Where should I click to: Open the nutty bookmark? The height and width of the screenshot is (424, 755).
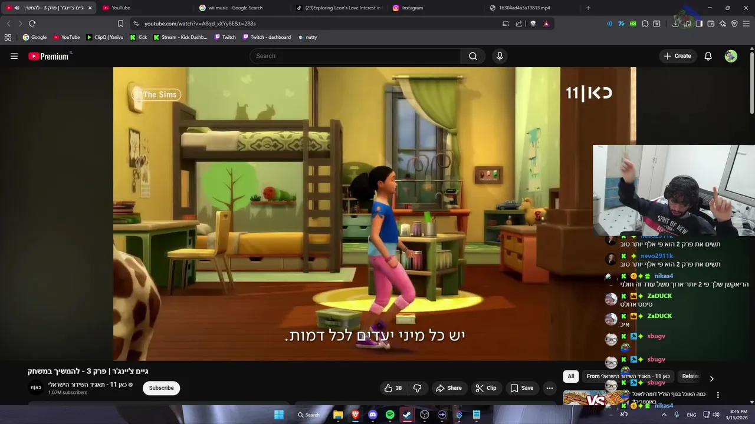[x=307, y=37]
